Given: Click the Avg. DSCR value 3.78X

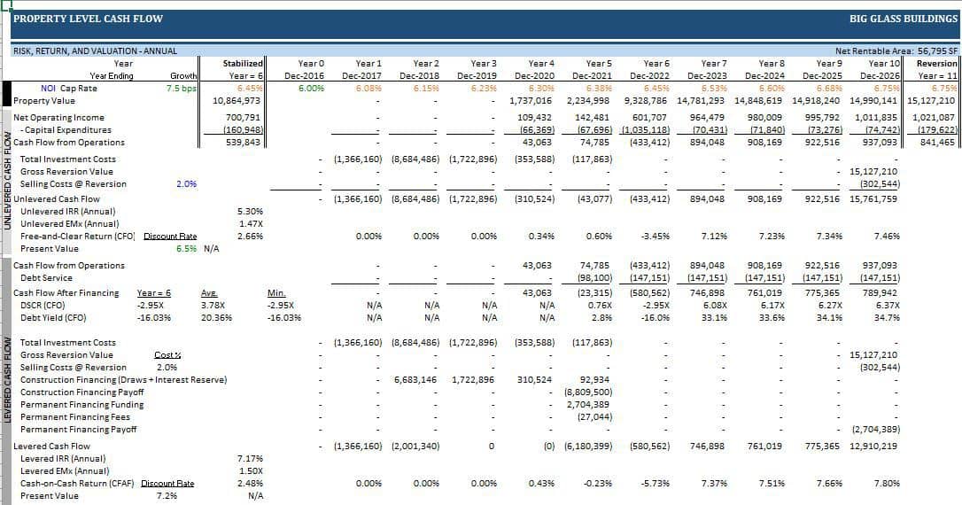Looking at the screenshot, I should coord(209,306).
